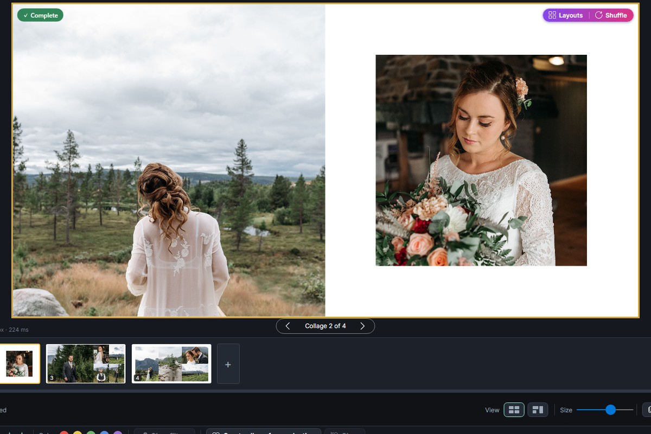Click the 'Collage 2 of 4' label

click(325, 326)
